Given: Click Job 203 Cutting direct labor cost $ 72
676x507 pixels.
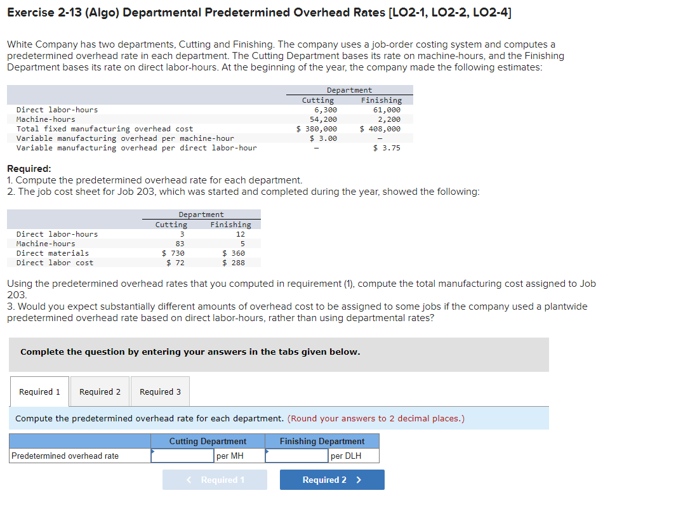Looking at the screenshot, I should click(175, 263).
